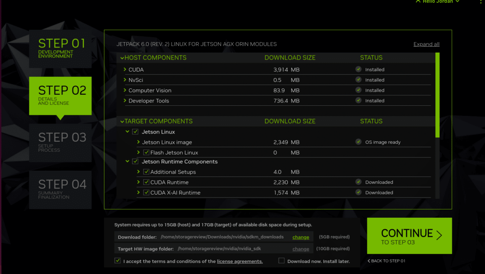This screenshot has width=485, height=274.
Task: Click the CUDA Runtime size 2,230 MB
Action: [286, 182]
